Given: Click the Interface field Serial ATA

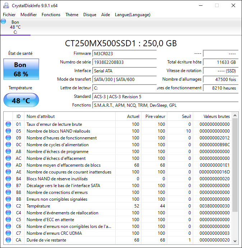Looking at the screenshot, I should click(x=124, y=71).
